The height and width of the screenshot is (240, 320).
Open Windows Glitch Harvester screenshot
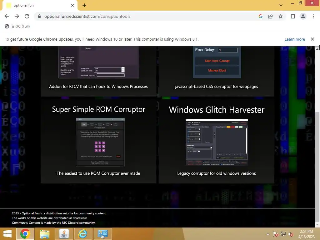(217, 142)
